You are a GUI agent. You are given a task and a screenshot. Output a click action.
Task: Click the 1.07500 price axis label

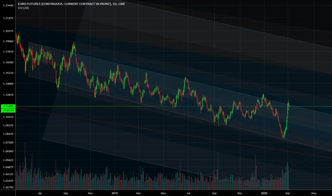(x=8, y=143)
